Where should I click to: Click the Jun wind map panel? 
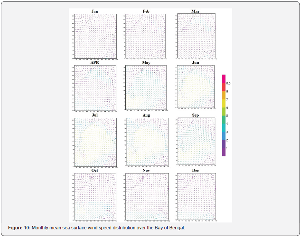[x=196, y=87]
